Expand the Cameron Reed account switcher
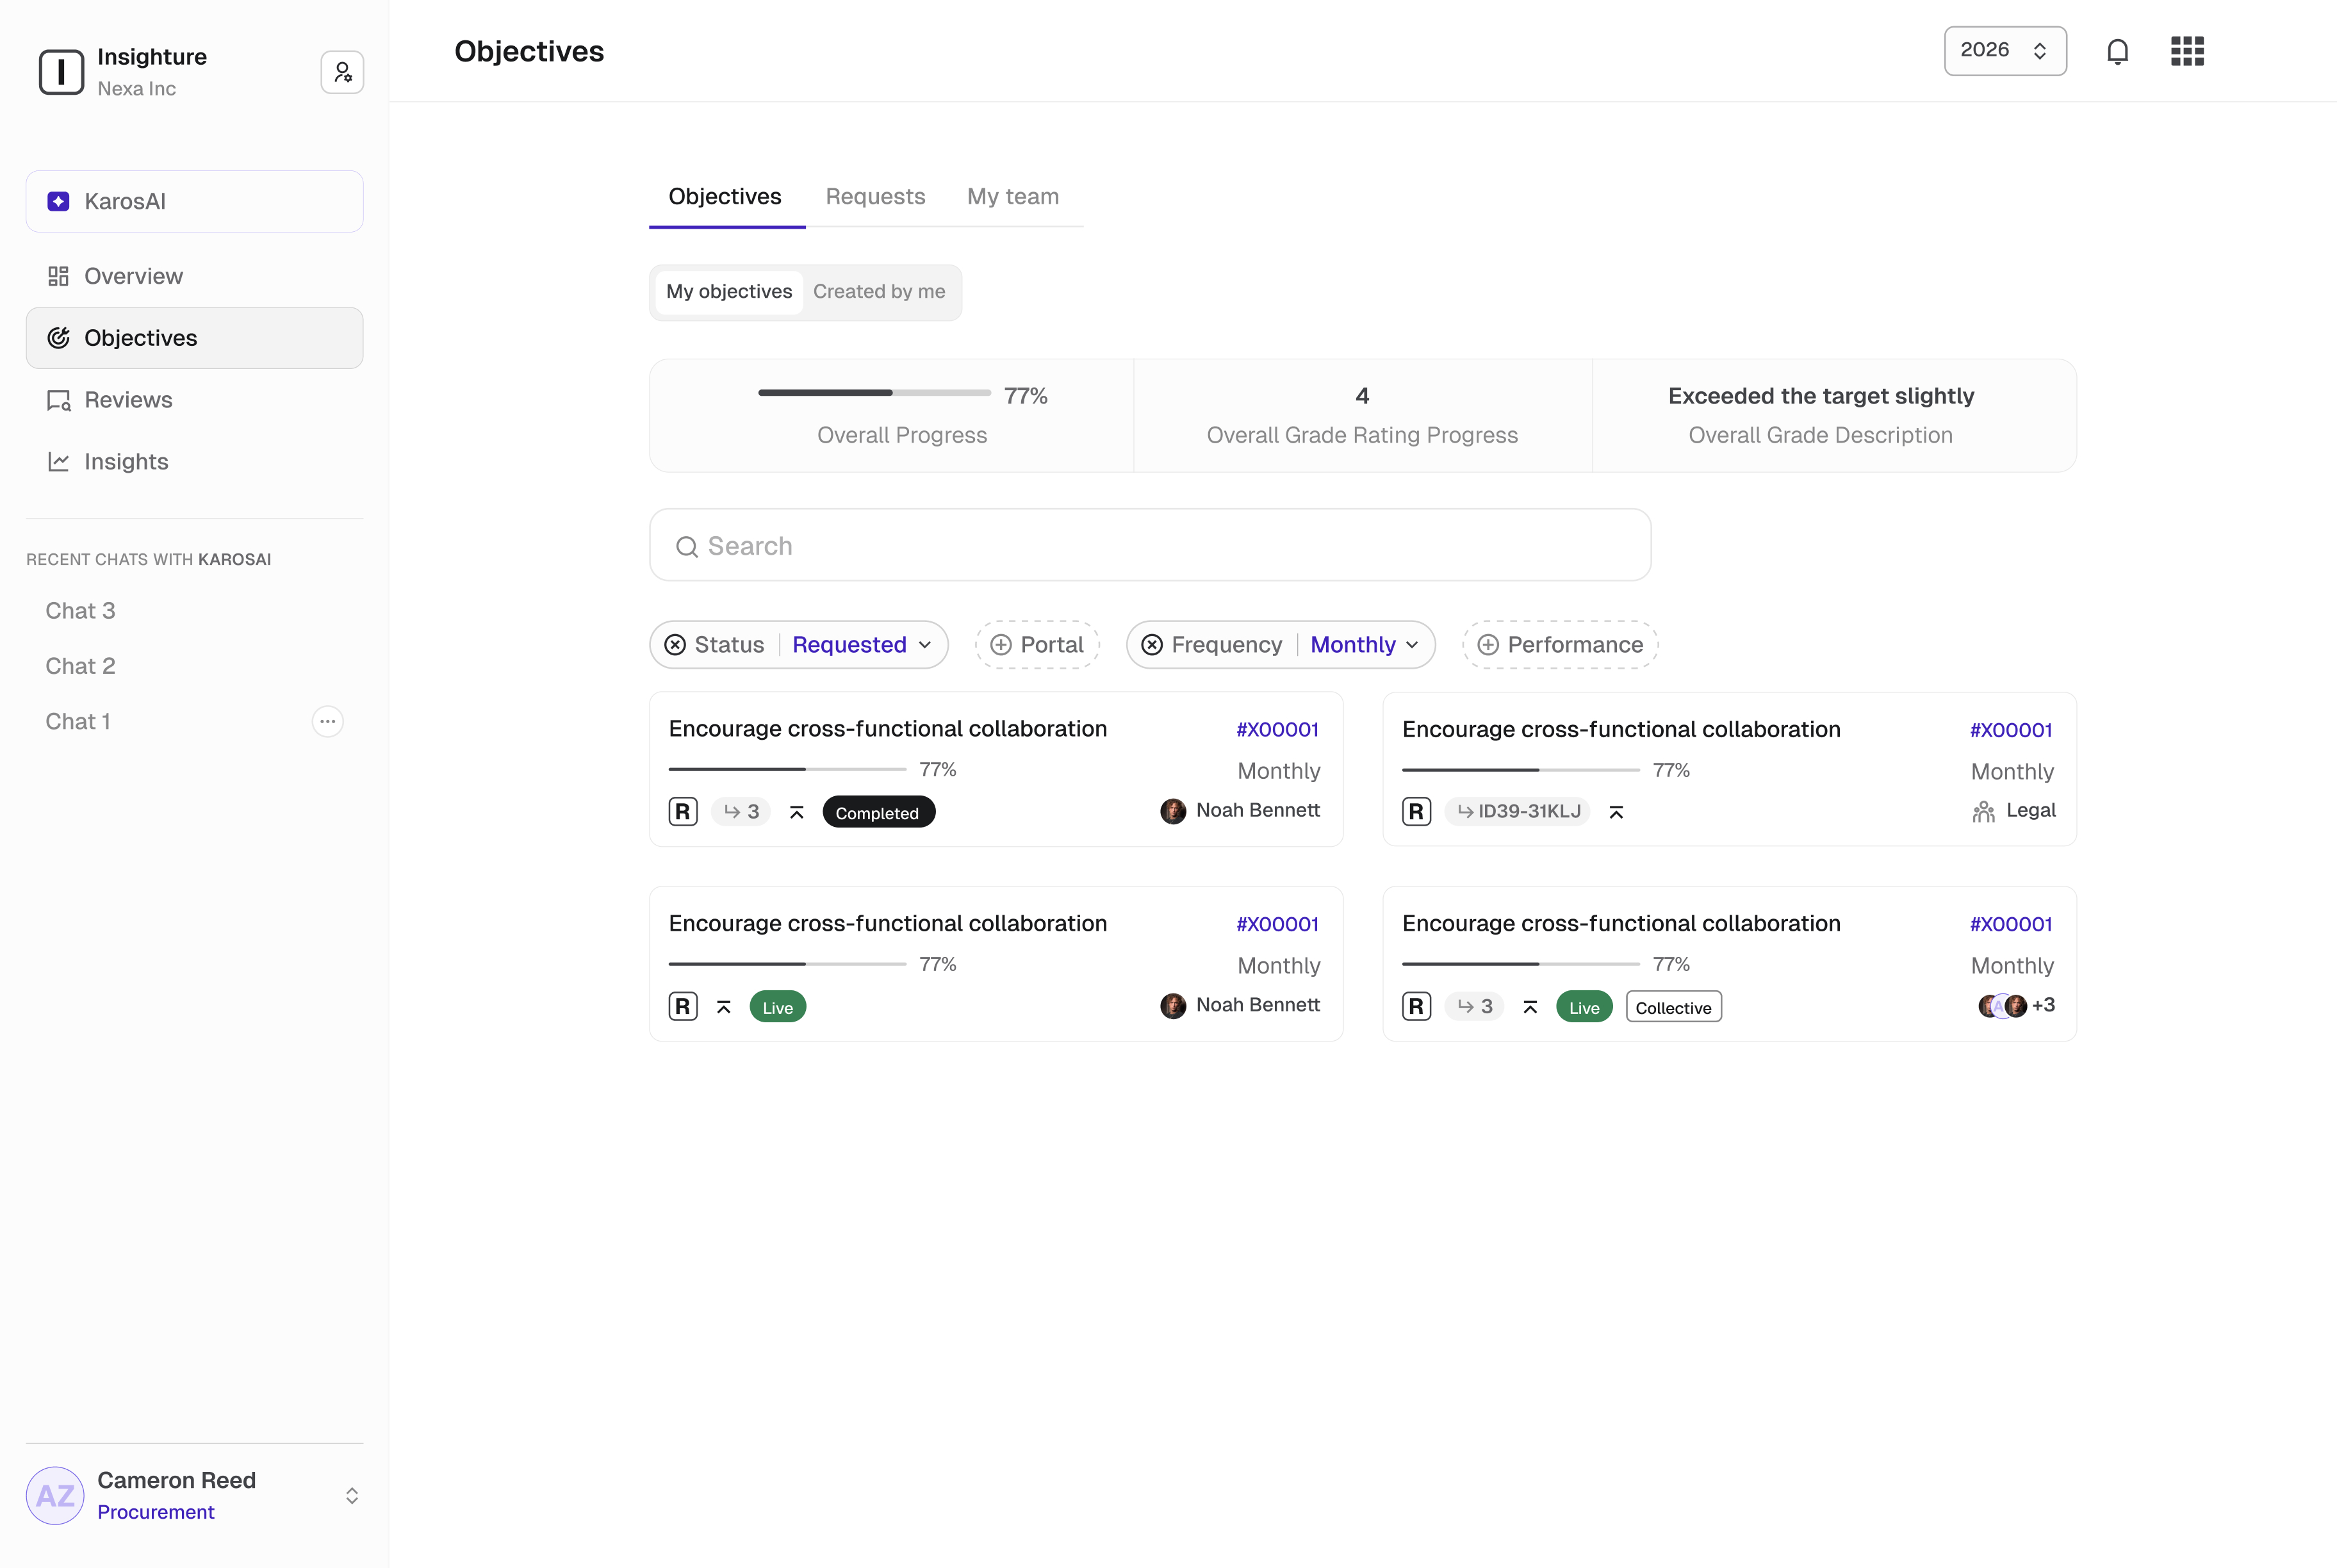Viewport: 2337px width, 1568px height. click(352, 1496)
